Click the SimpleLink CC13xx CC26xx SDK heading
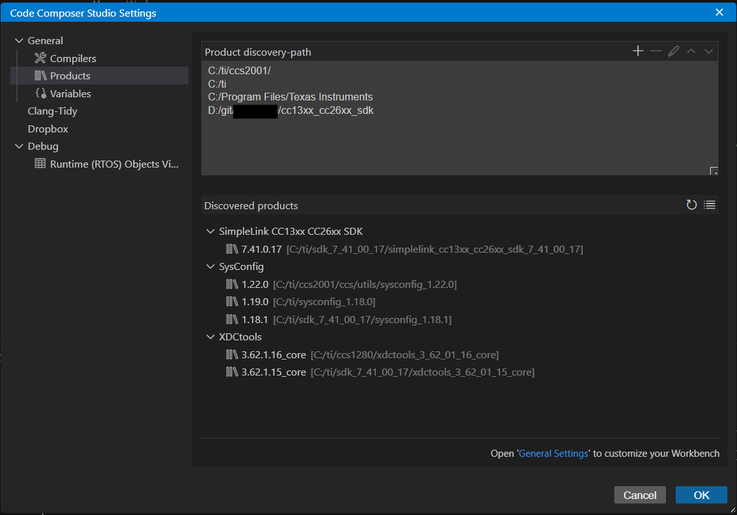The height and width of the screenshot is (515, 737). tap(291, 232)
